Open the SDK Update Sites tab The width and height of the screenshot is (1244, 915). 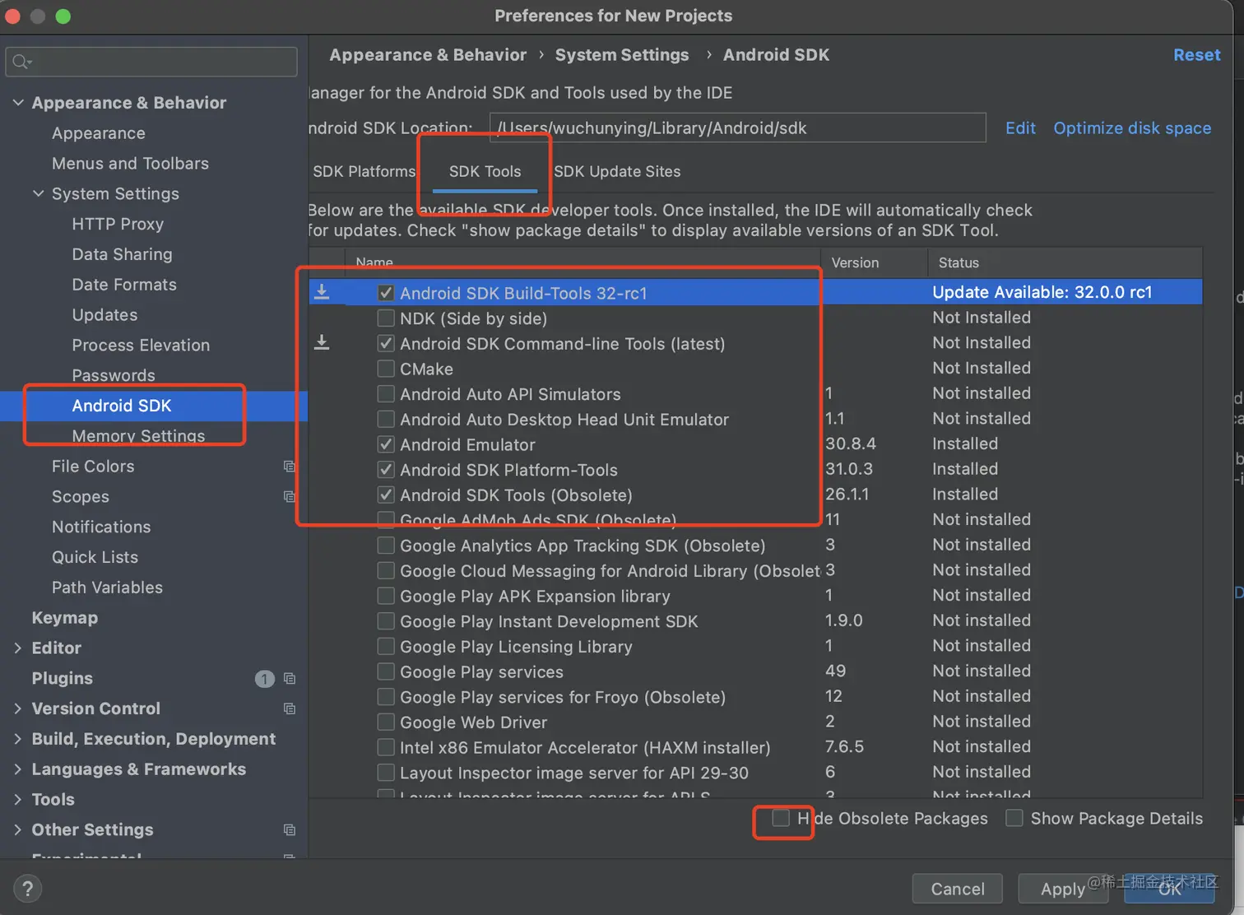(617, 171)
